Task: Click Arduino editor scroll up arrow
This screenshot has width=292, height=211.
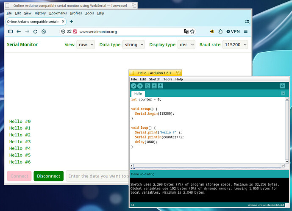Action: pos(287,99)
